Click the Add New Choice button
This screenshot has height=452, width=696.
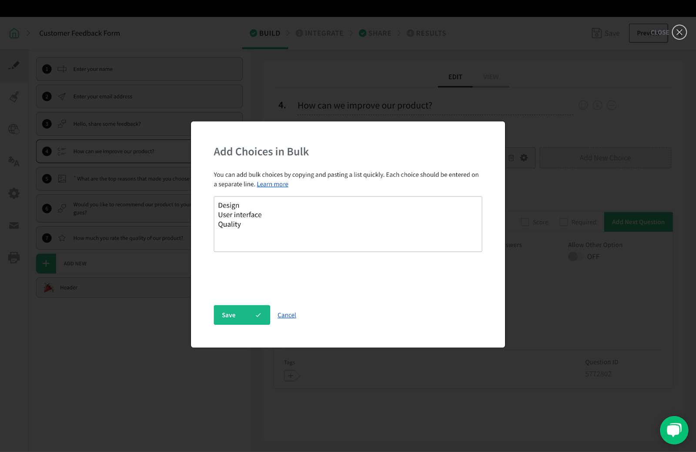pos(605,158)
